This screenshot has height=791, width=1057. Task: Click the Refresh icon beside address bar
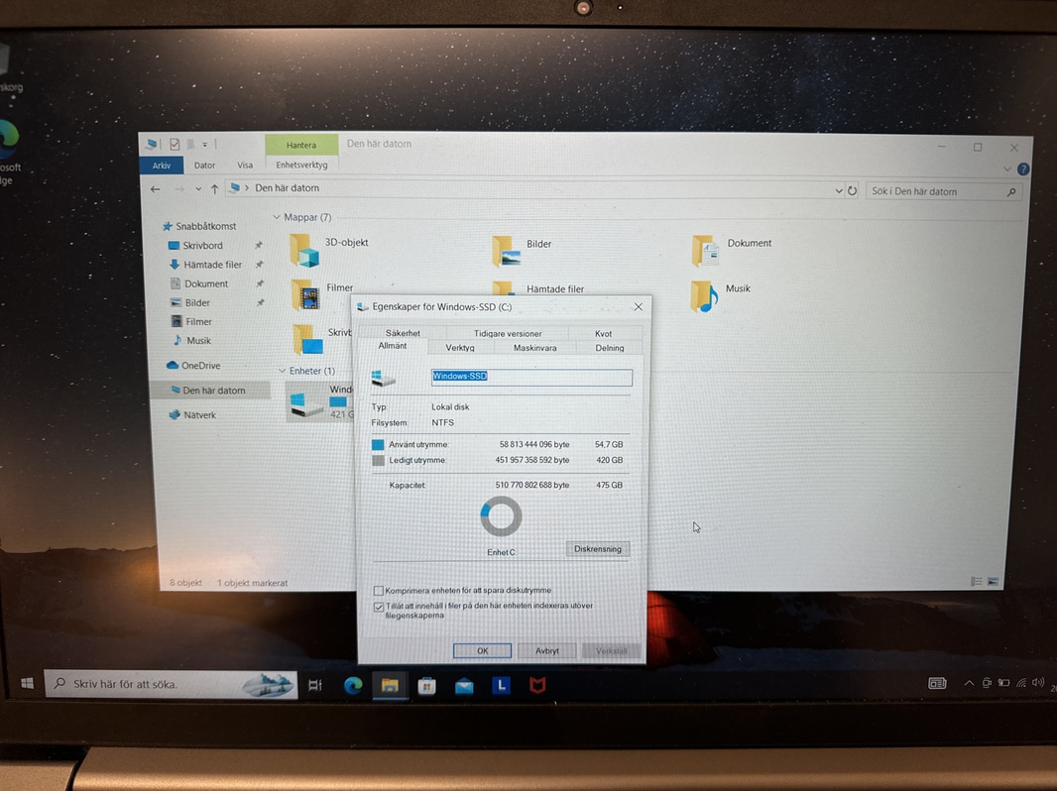[852, 190]
